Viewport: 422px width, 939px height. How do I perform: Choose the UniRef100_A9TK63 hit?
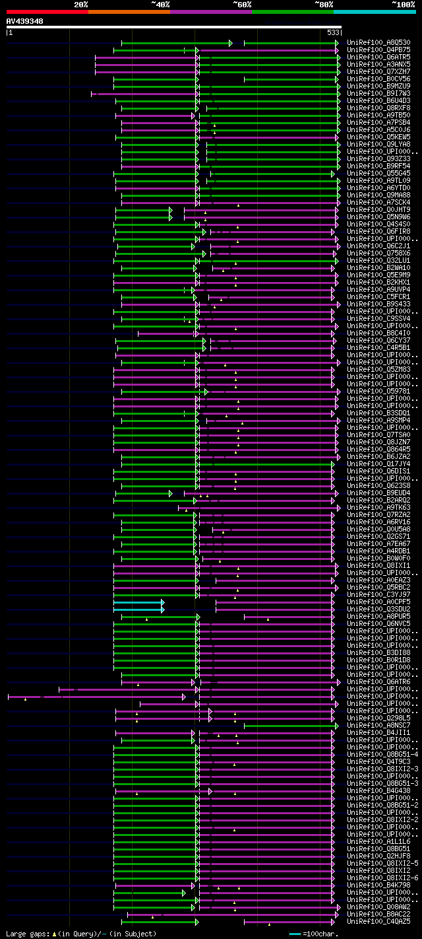coord(378,508)
